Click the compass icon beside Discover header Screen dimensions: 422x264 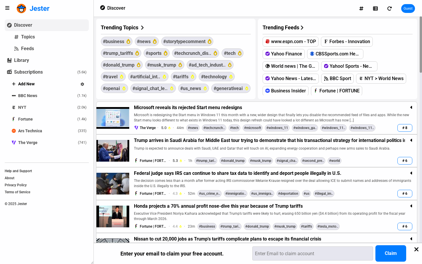click(x=103, y=8)
